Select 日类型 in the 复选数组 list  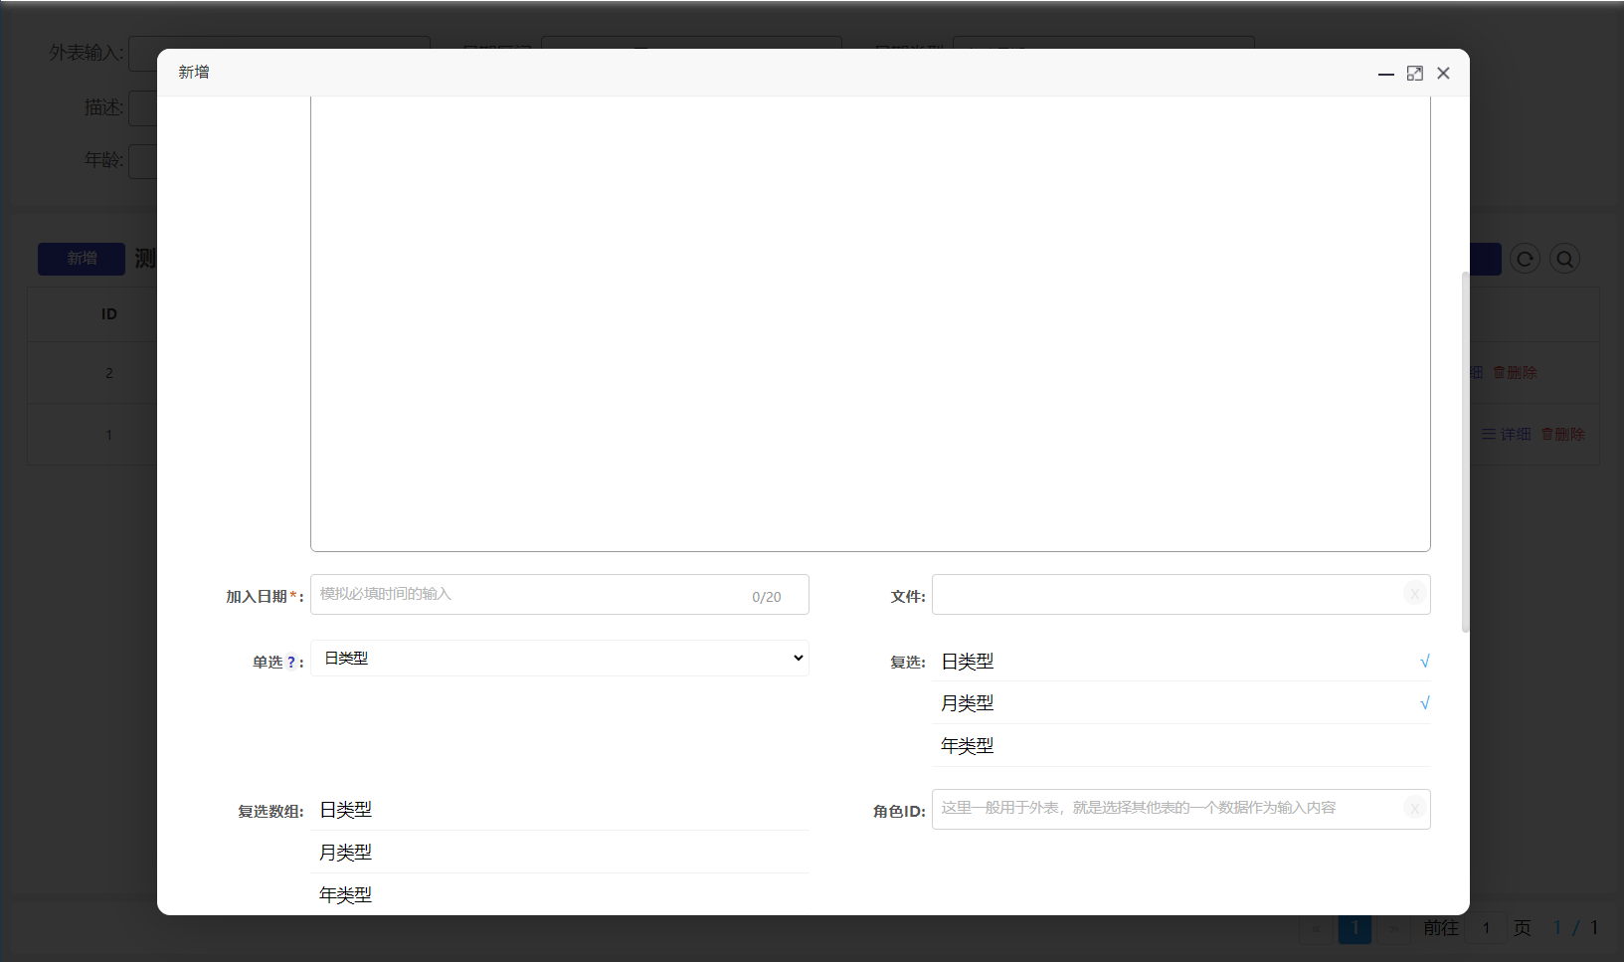pyautogui.click(x=559, y=810)
